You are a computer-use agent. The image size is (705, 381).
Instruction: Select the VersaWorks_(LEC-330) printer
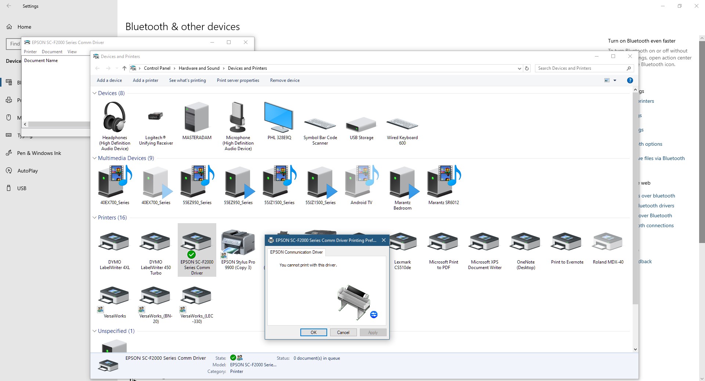tap(197, 305)
